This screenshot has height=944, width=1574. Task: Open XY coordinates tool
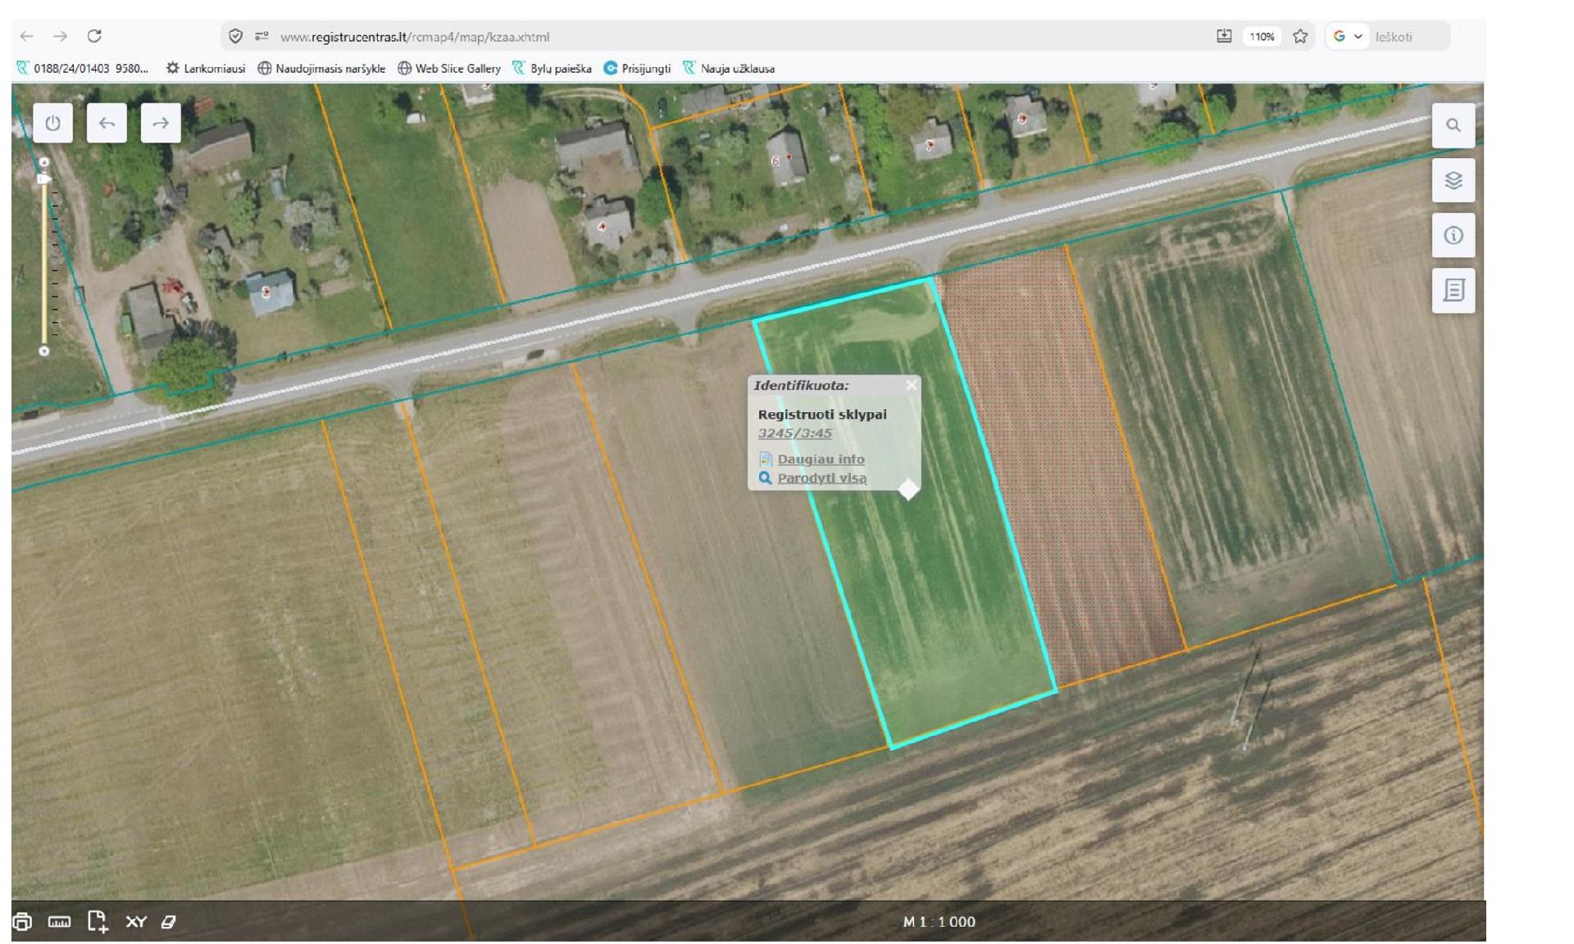[136, 922]
